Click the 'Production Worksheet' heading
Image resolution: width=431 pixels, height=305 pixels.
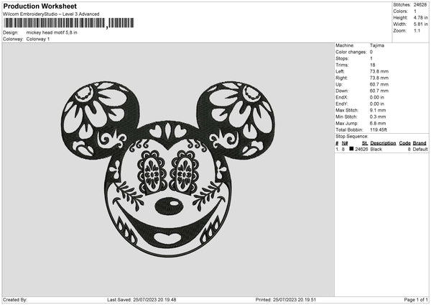(40, 6)
